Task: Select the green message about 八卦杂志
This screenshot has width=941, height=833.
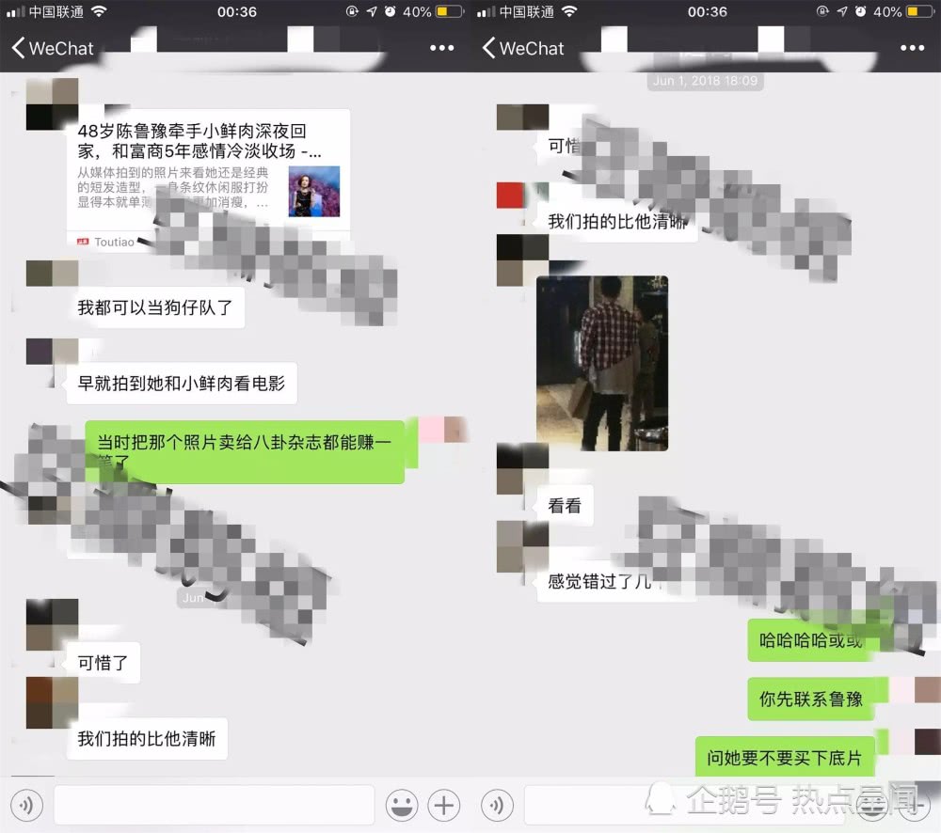Action: (x=243, y=450)
